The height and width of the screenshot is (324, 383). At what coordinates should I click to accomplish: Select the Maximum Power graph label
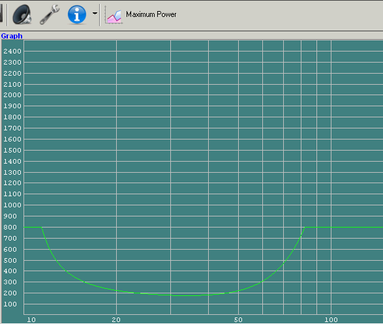151,14
